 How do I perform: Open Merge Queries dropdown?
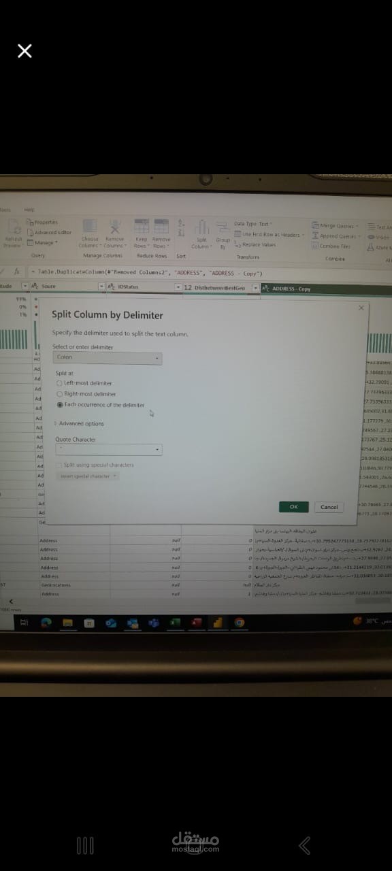click(x=334, y=225)
